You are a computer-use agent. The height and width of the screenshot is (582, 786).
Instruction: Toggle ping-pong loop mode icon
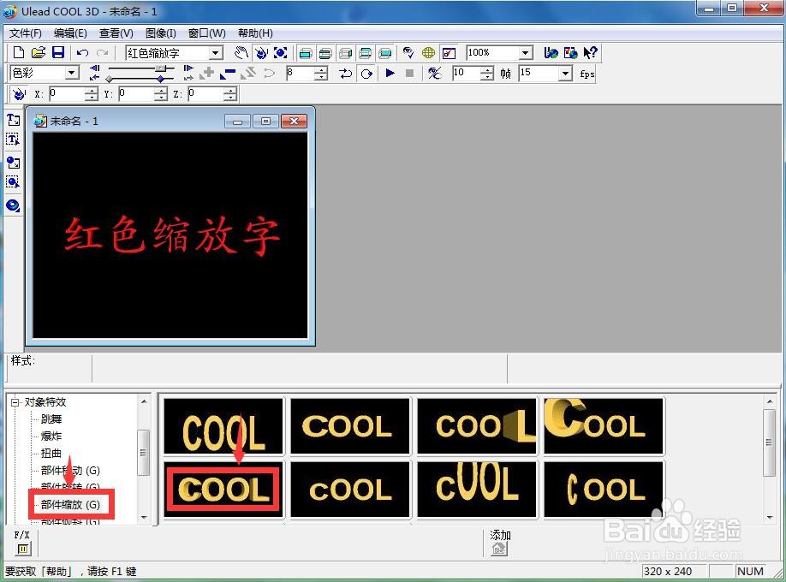(x=345, y=74)
